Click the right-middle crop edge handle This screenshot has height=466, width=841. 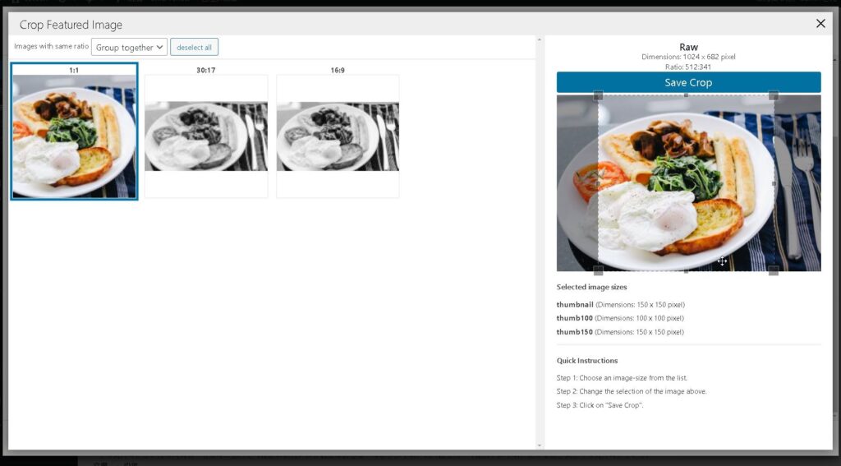coord(774,183)
